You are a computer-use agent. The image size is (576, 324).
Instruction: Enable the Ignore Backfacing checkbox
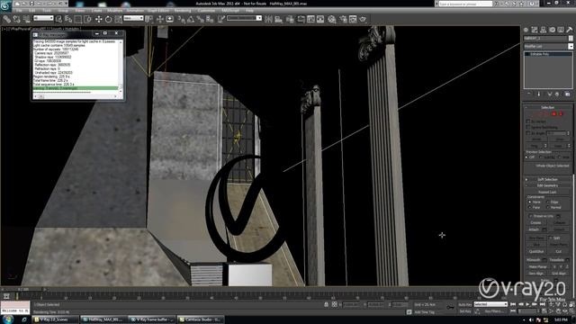(528, 127)
